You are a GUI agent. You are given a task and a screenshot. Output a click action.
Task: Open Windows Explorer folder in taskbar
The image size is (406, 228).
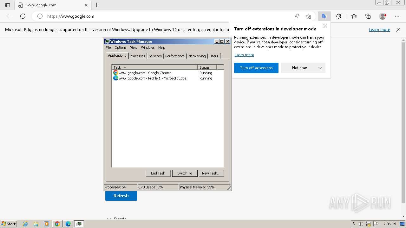coord(36,224)
